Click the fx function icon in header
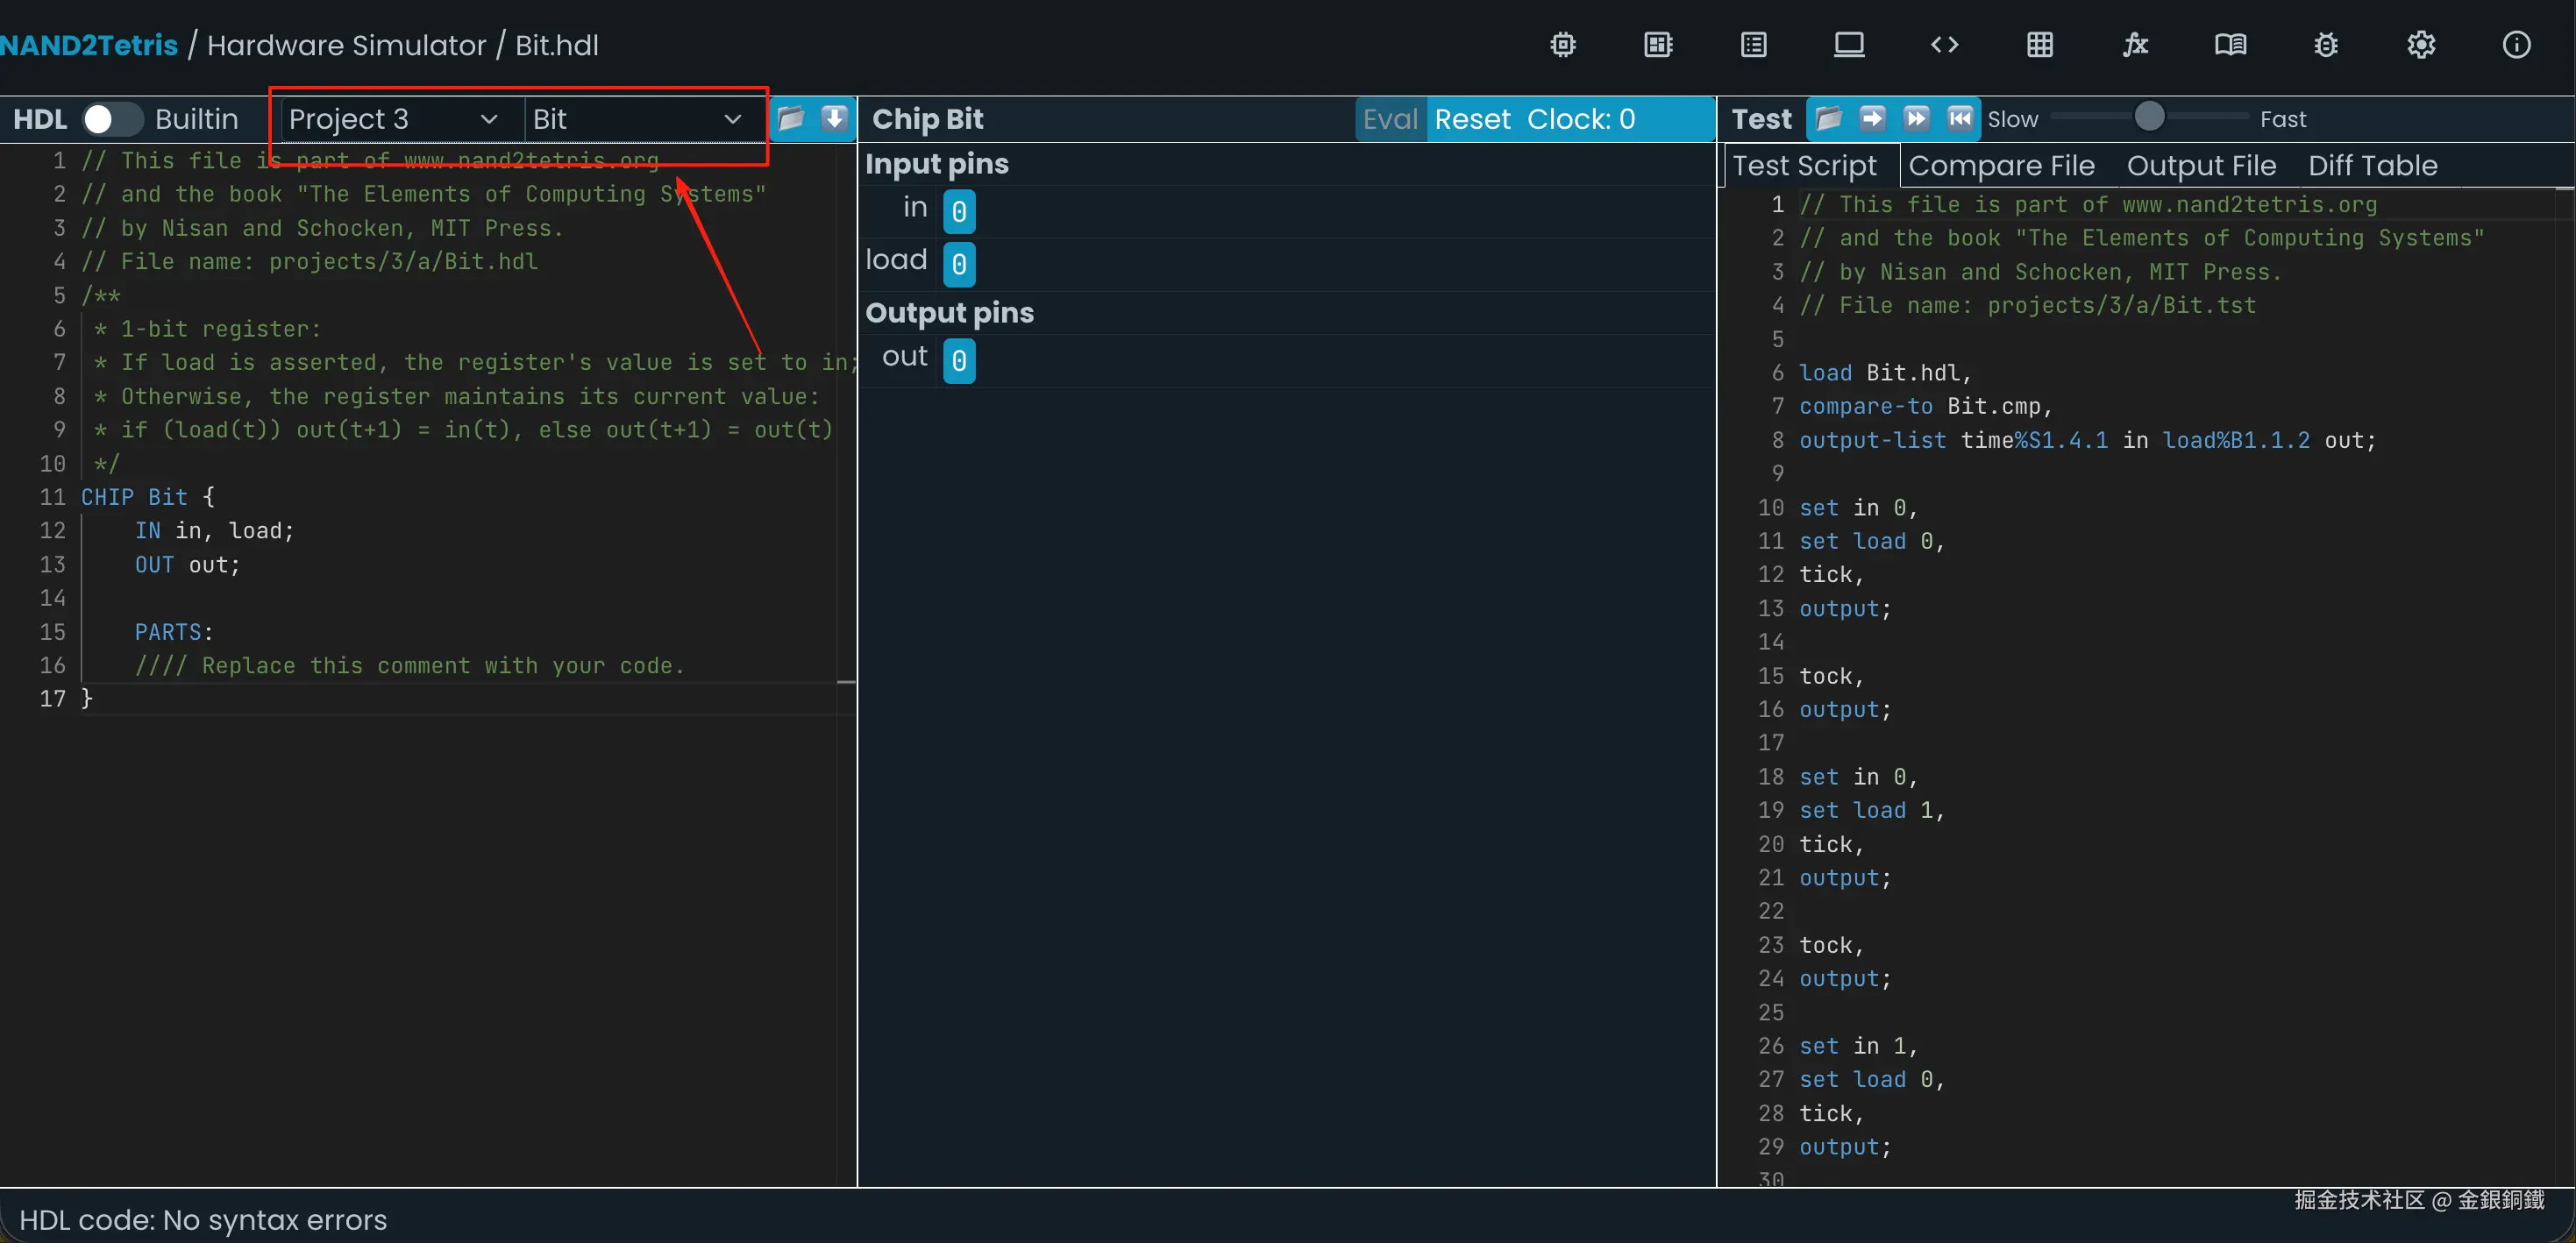2576x1243 pixels. pos(2134,45)
